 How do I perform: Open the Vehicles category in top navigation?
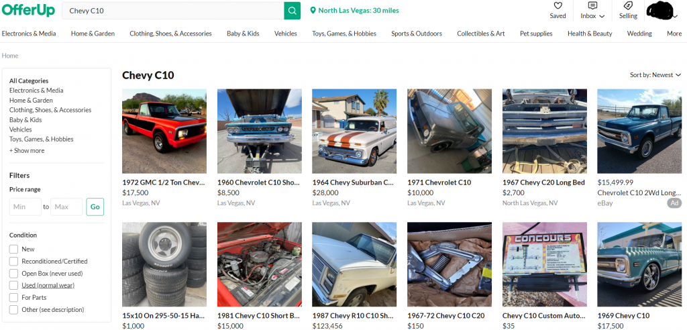(286, 34)
